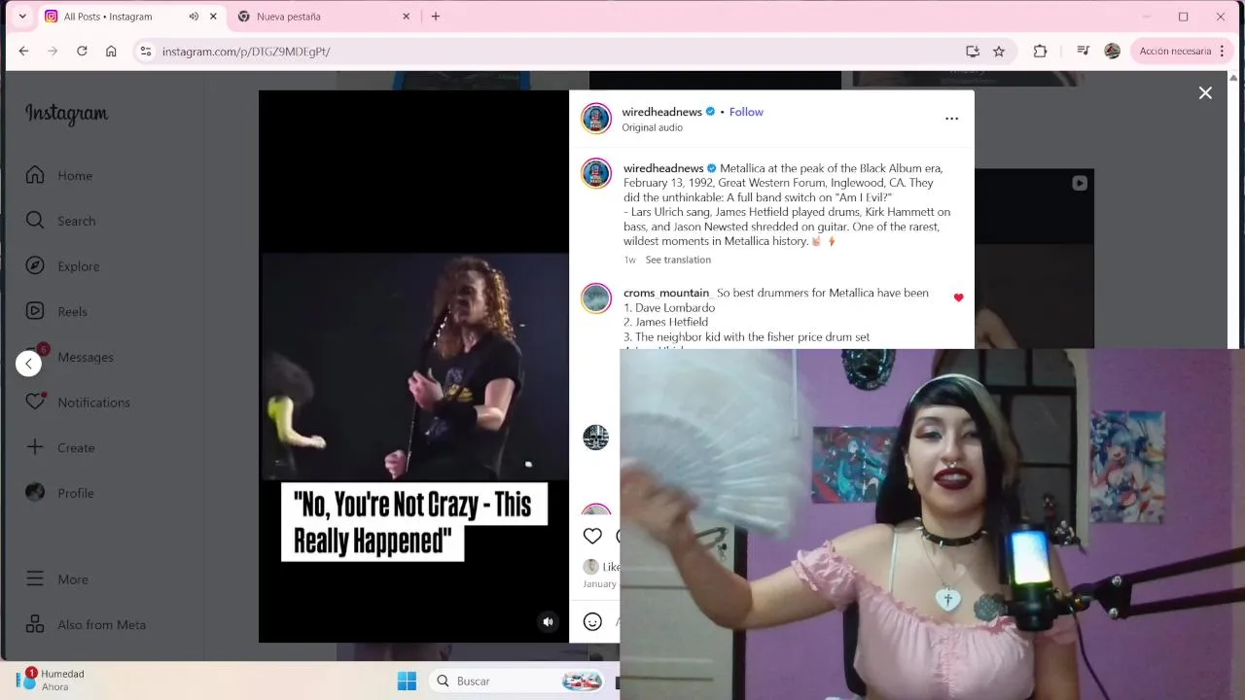Screen dimensions: 1245x700
Task: Open Chrome profile avatar
Action: [x=1112, y=52]
